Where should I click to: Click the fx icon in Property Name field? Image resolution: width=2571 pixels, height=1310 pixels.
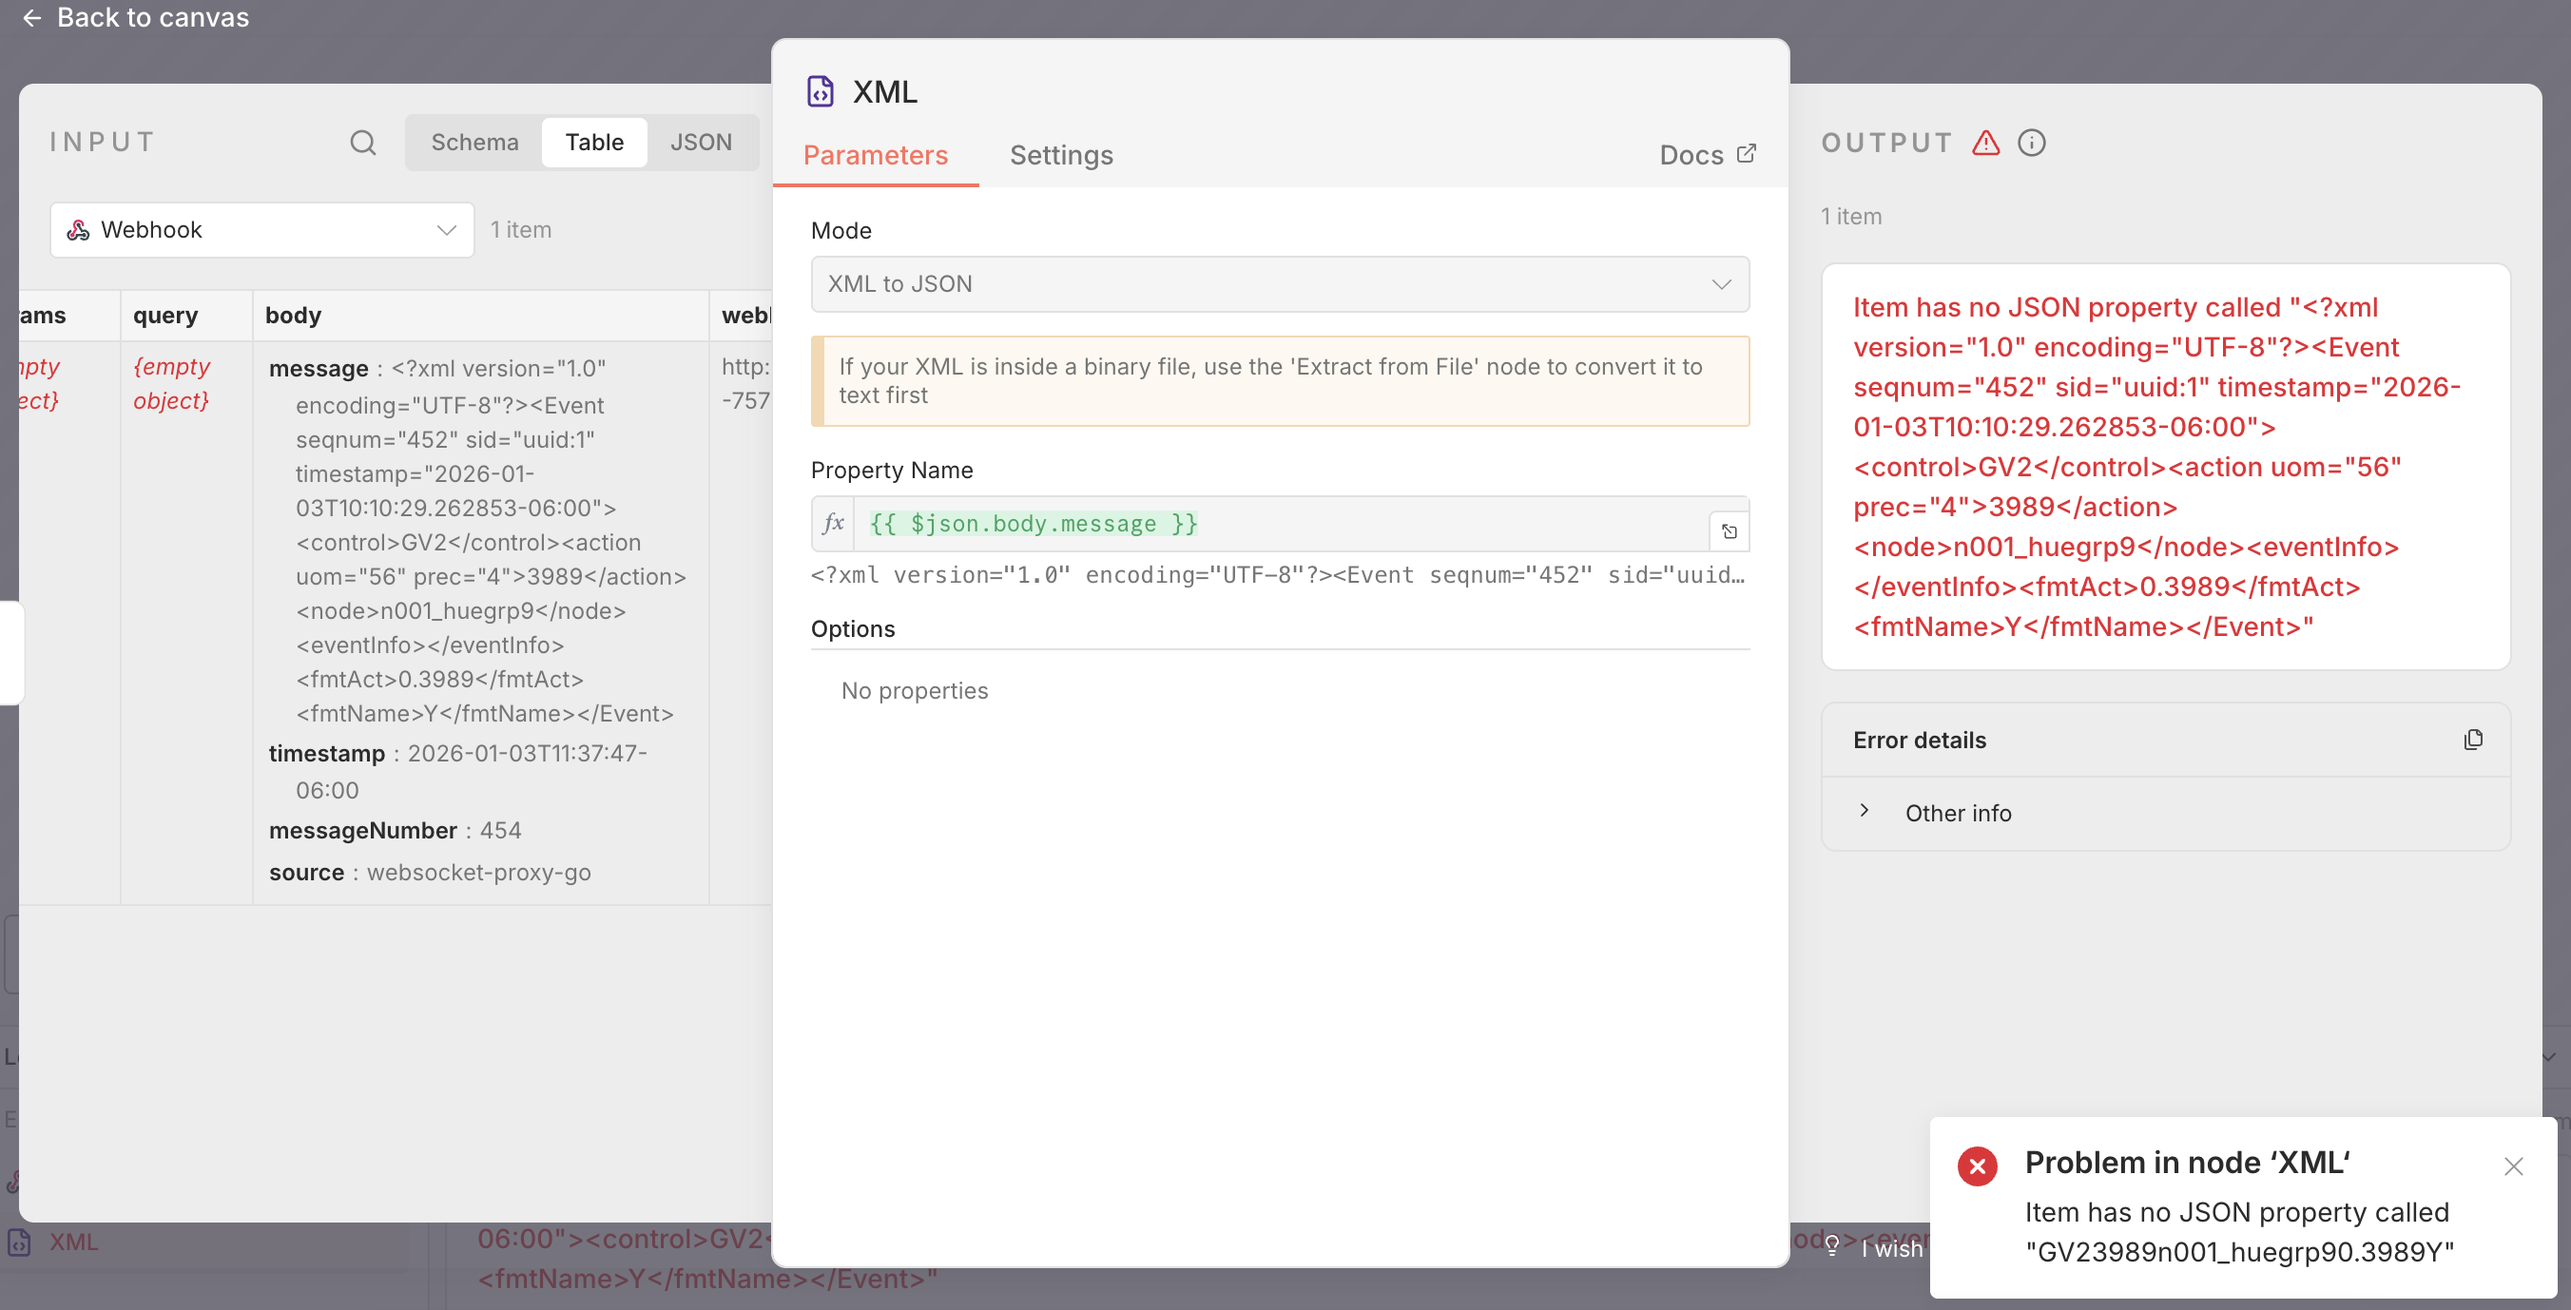833,523
